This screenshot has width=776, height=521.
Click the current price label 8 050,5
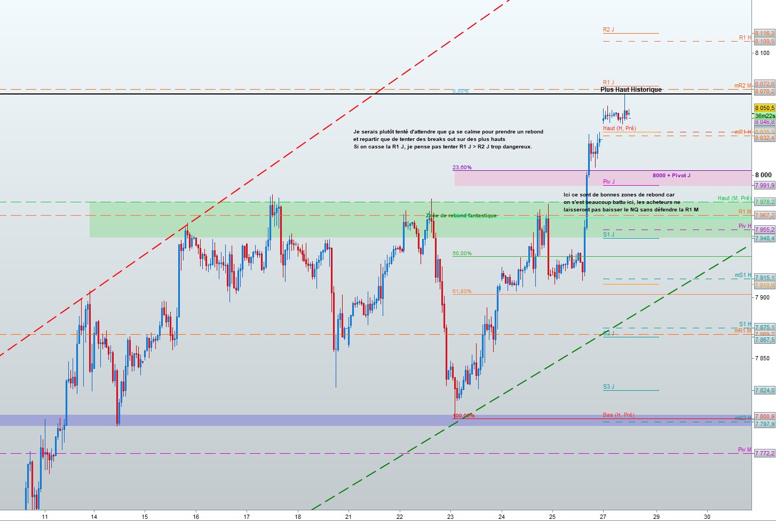[764, 108]
